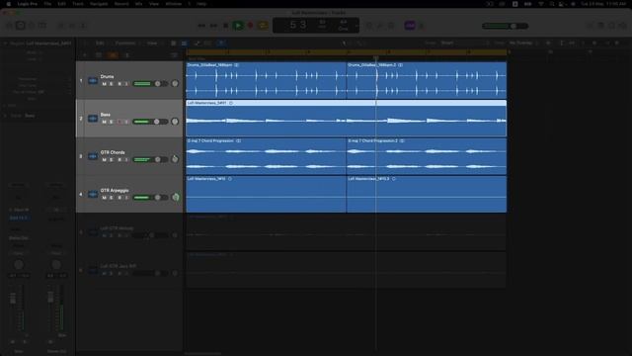Enable input monitoring on GTR Arpeggio track
The image size is (632, 356).
[x=126, y=198]
